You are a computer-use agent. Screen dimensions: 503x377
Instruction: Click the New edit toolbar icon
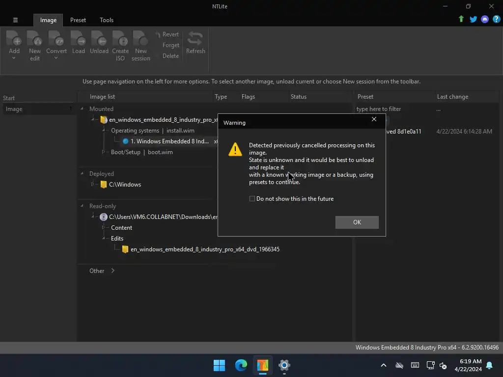tap(35, 38)
